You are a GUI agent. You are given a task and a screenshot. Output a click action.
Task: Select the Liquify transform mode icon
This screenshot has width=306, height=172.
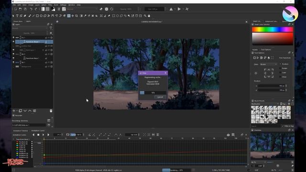coord(269,58)
